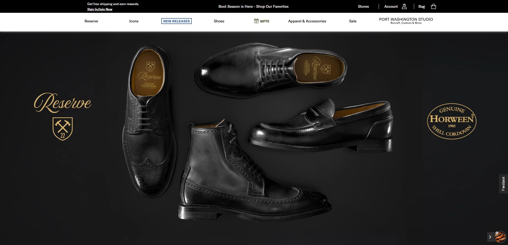
Task: Click the Account text link
Action: pos(391,6)
